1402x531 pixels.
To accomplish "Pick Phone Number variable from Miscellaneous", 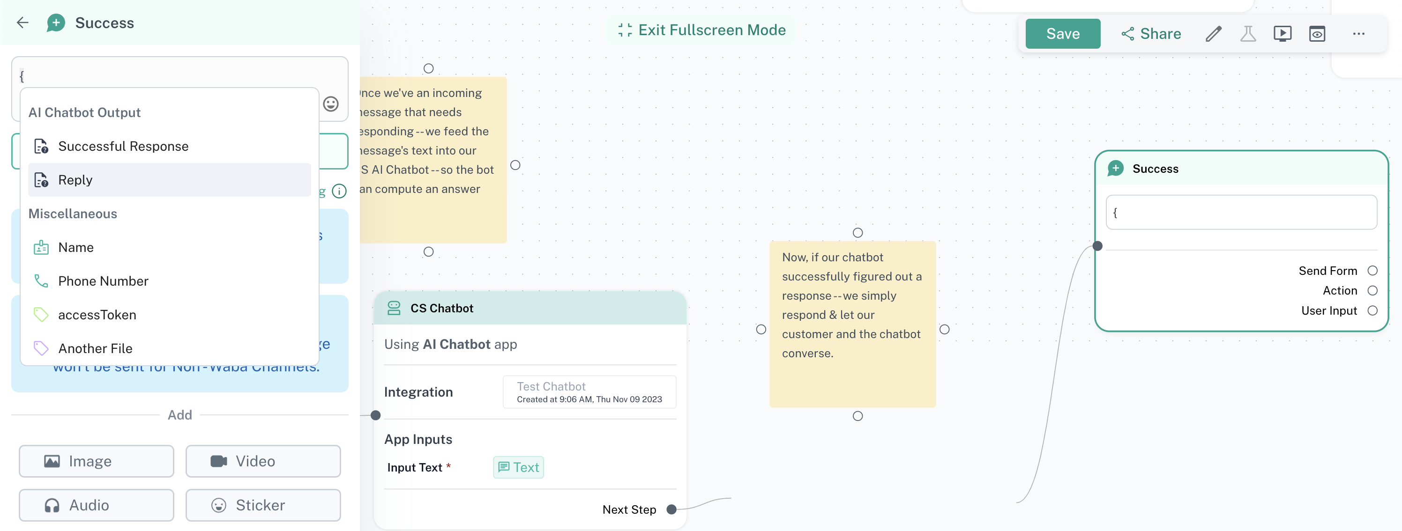I will [x=103, y=281].
